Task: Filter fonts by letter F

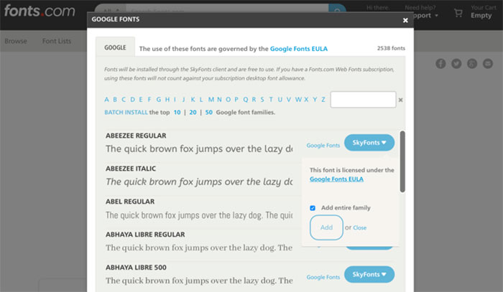Action: (149, 100)
